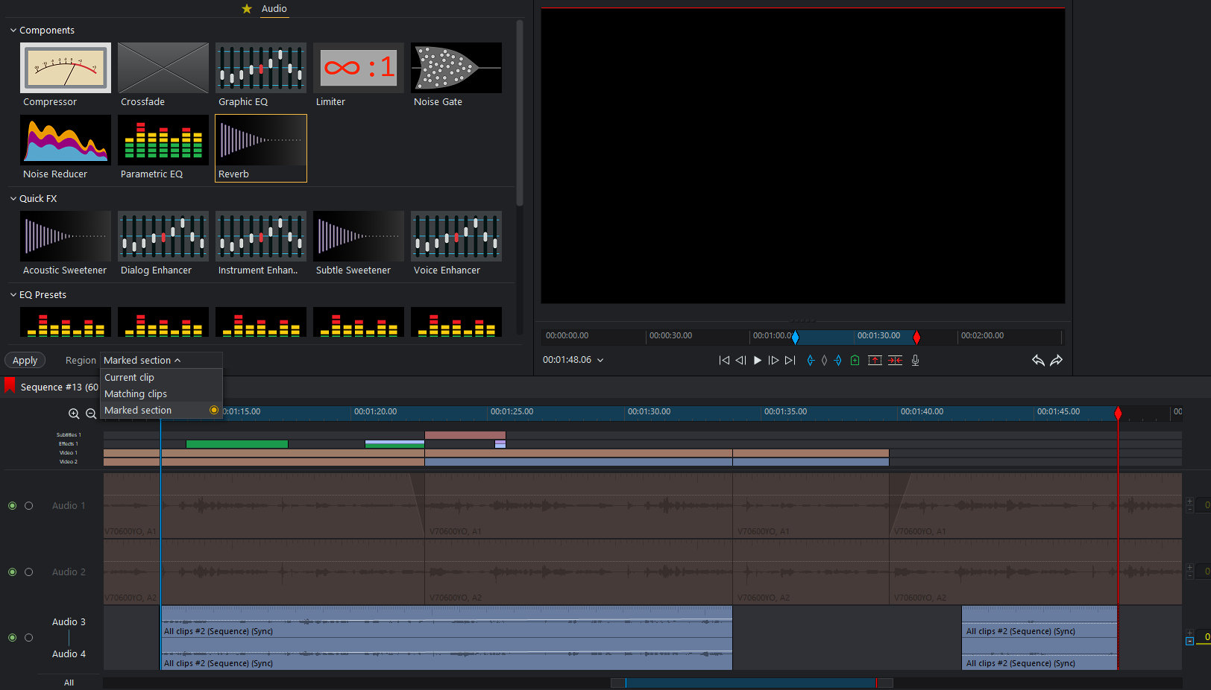1211x690 pixels.
Task: Select the Limiter component
Action: 359,75
